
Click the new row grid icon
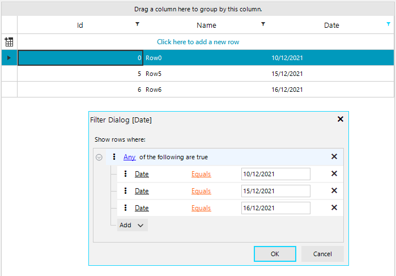pos(8,42)
